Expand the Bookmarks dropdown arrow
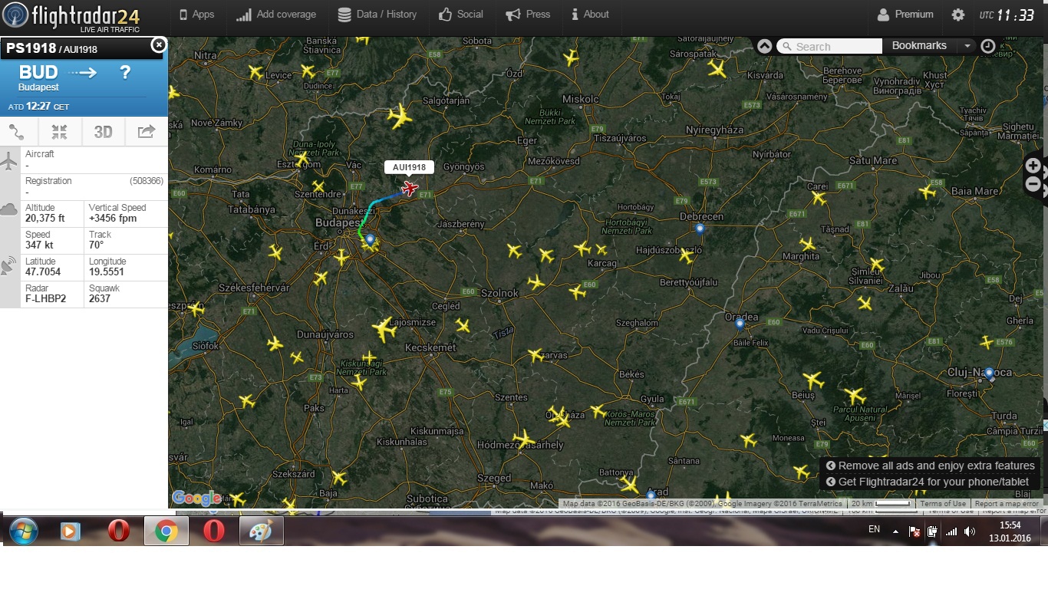This screenshot has height=589, width=1048. (967, 46)
